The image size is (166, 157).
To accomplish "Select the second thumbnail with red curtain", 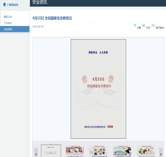I will click(75, 151).
